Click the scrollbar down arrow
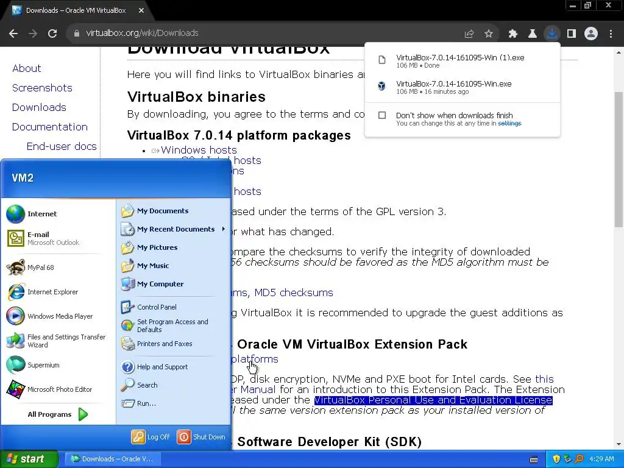 pyautogui.click(x=619, y=444)
